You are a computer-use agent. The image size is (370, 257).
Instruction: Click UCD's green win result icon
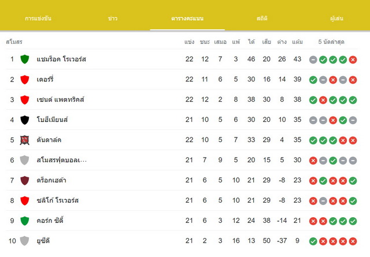313,241
